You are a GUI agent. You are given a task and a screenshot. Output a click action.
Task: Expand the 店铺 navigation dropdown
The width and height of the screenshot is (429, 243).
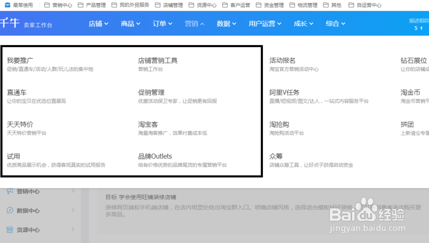98,24
